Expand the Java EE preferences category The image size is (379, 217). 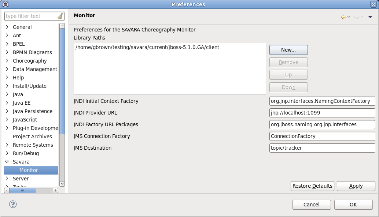[7, 103]
